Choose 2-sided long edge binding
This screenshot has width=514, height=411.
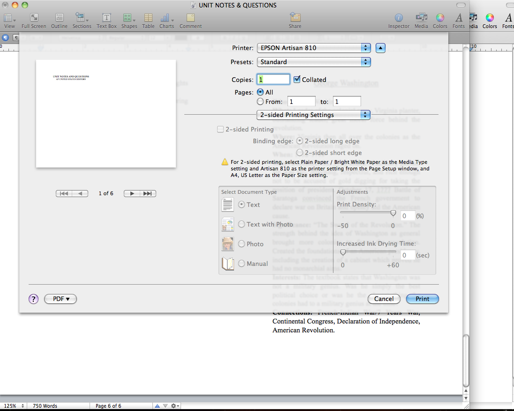click(300, 141)
